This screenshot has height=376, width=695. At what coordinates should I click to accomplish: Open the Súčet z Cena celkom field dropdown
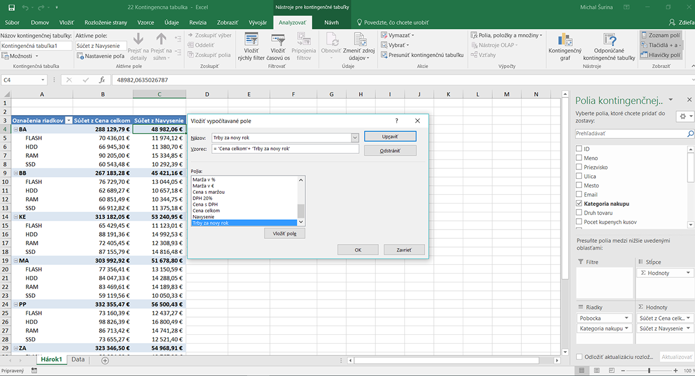tap(688, 318)
